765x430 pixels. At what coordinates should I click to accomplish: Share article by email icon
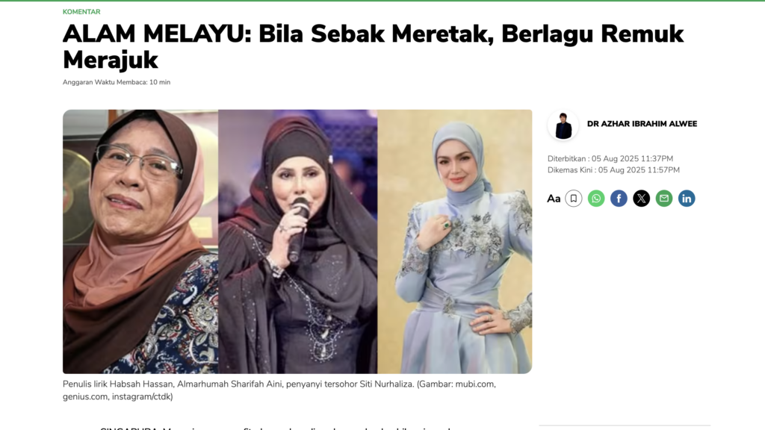pos(663,199)
